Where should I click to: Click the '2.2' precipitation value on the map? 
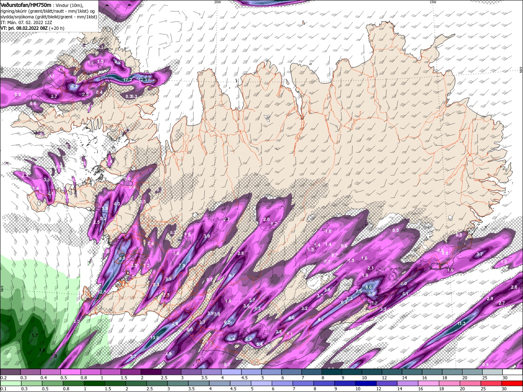pyautogui.click(x=227, y=219)
